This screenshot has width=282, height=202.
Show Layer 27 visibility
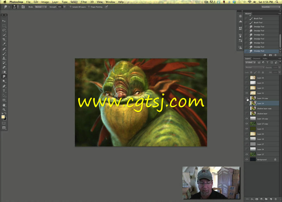246,144
